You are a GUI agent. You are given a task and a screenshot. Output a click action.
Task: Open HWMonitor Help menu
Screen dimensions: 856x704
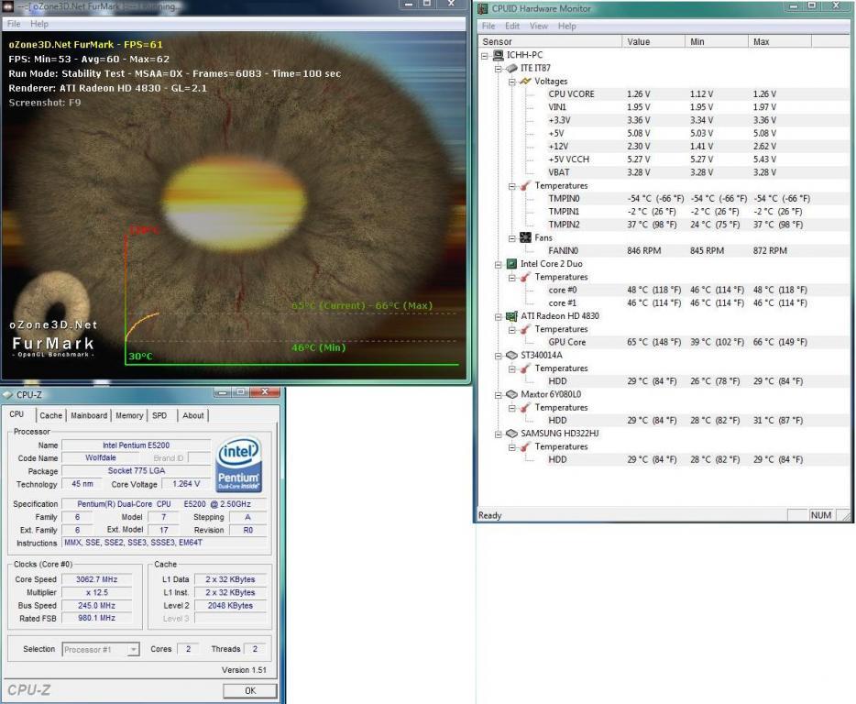click(x=566, y=27)
